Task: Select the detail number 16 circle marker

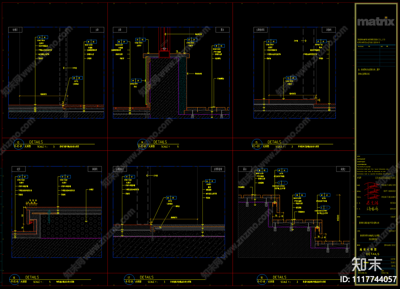Action: click(14, 279)
